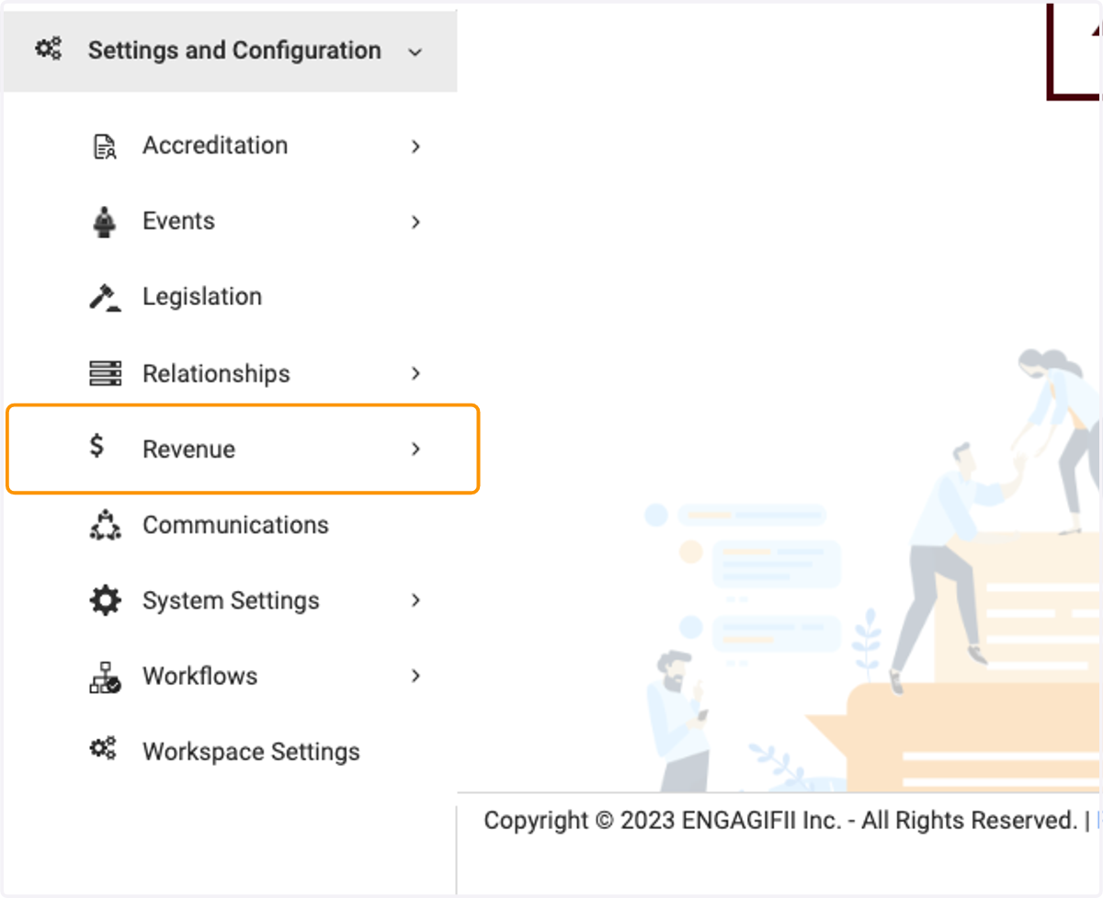Expand the System Settings submenu arrow
The height and width of the screenshot is (898, 1103).
click(415, 600)
